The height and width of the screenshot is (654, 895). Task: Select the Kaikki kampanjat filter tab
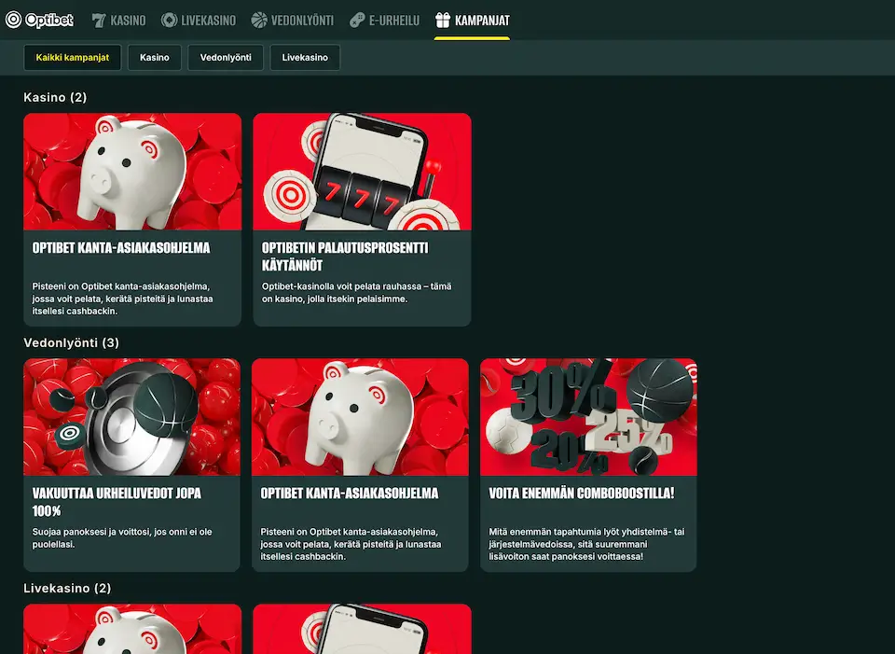[73, 58]
